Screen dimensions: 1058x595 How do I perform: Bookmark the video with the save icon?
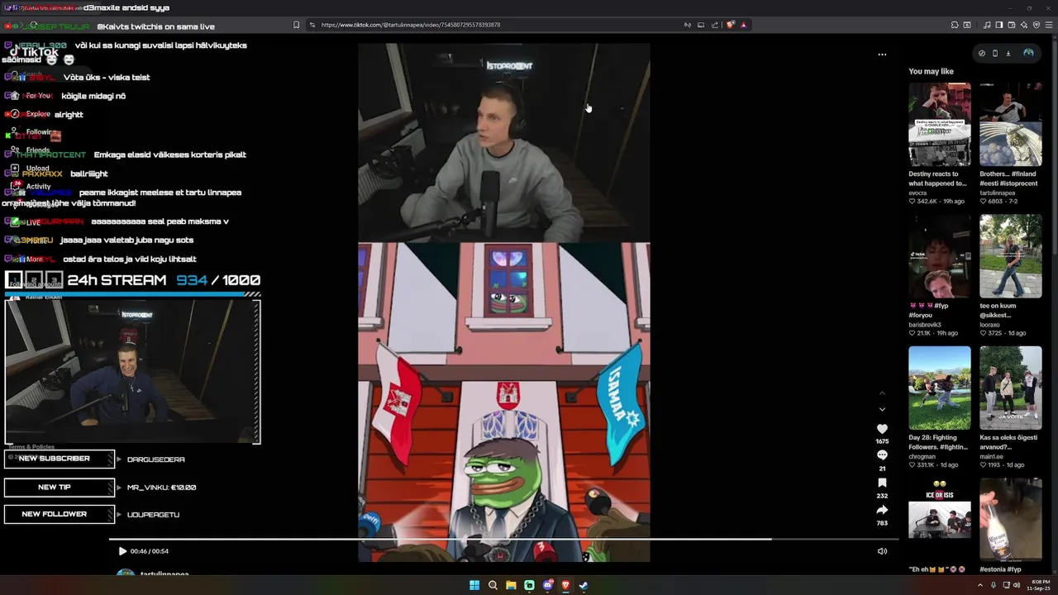tap(882, 483)
